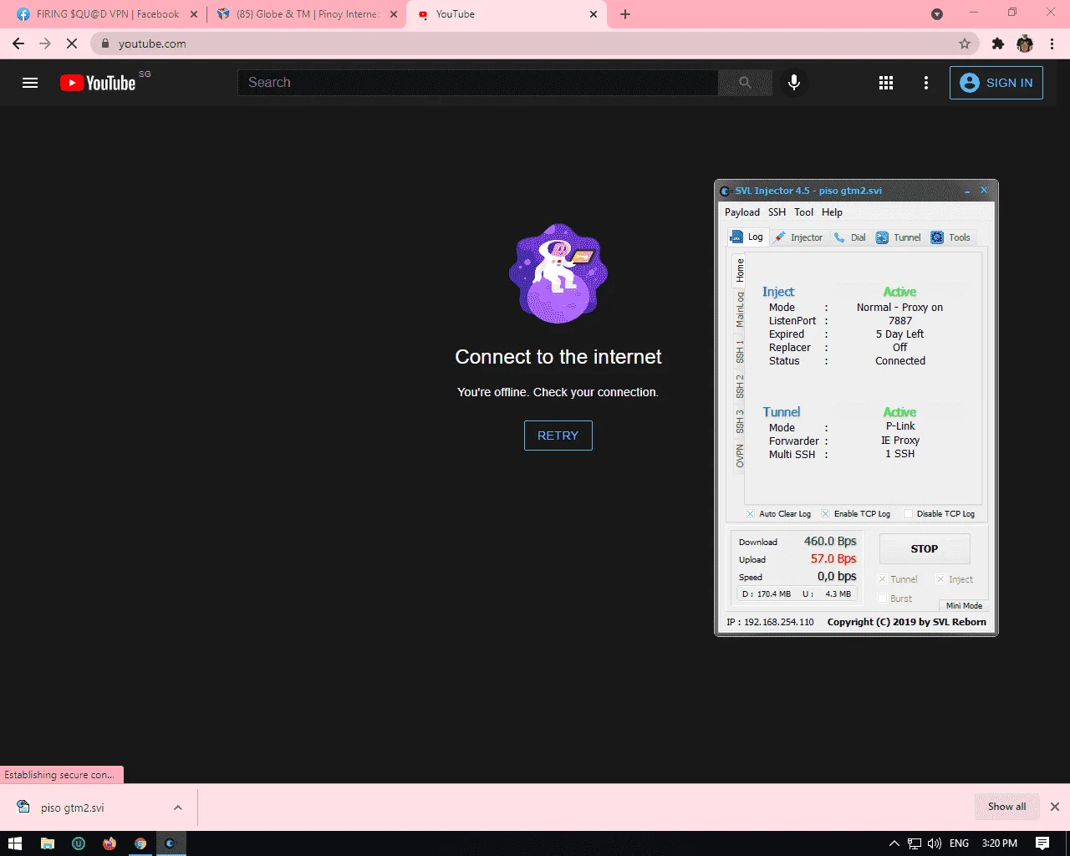Toggle the Inject checkbox near STOP
This screenshot has width=1070, height=856.
(x=940, y=579)
